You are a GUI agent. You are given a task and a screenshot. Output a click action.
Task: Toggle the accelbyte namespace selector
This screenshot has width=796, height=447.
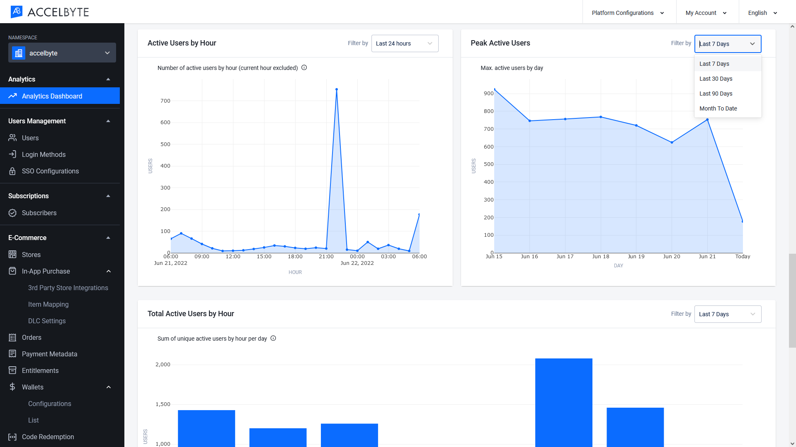tap(62, 53)
